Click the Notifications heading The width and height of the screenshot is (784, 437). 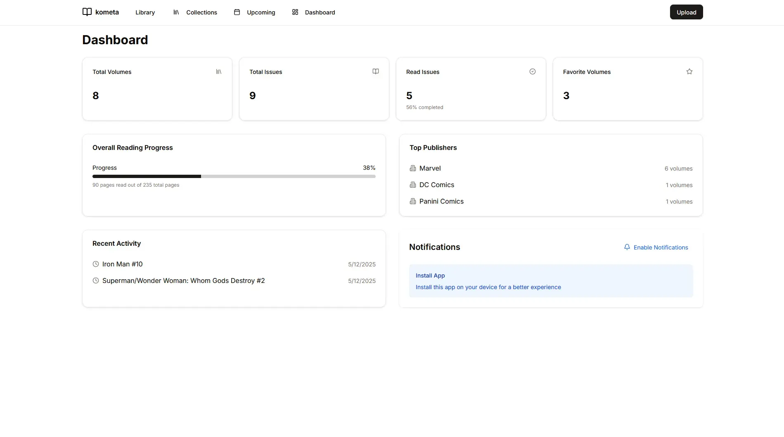(x=435, y=247)
